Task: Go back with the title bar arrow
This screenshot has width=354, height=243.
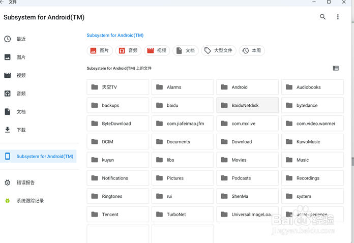Action: (x=2, y=2)
